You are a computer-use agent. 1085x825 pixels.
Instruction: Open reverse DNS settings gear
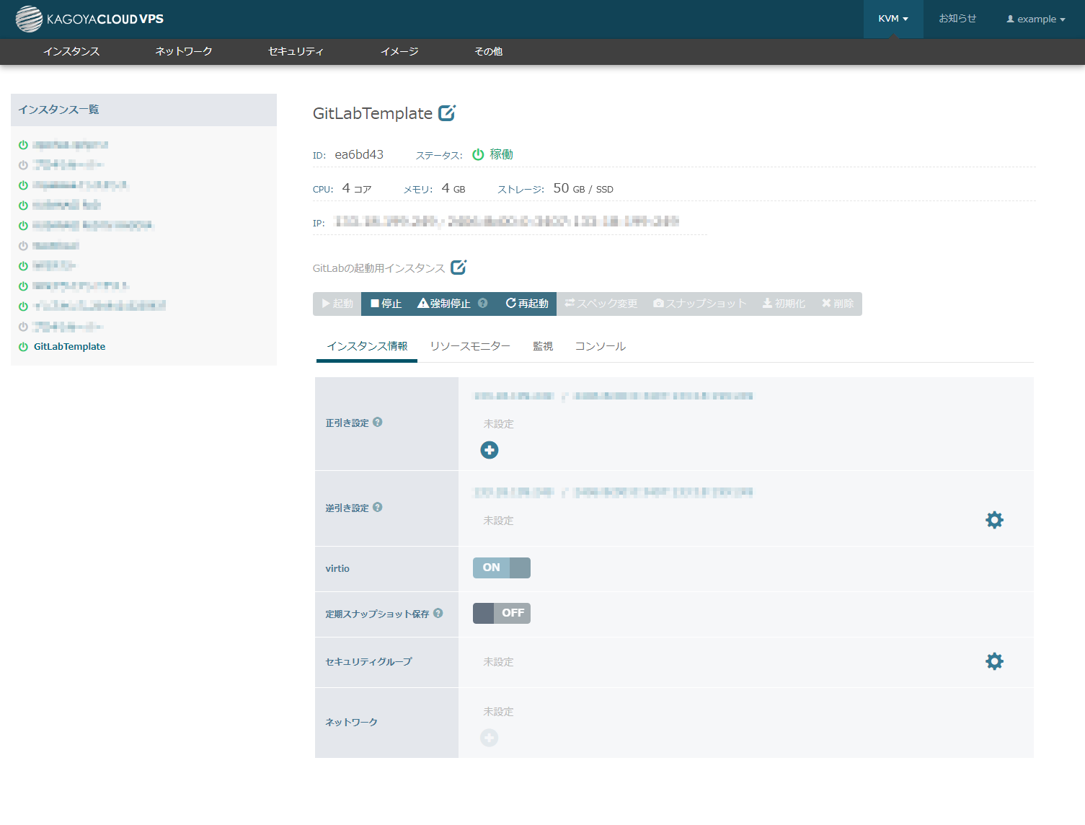[994, 520]
